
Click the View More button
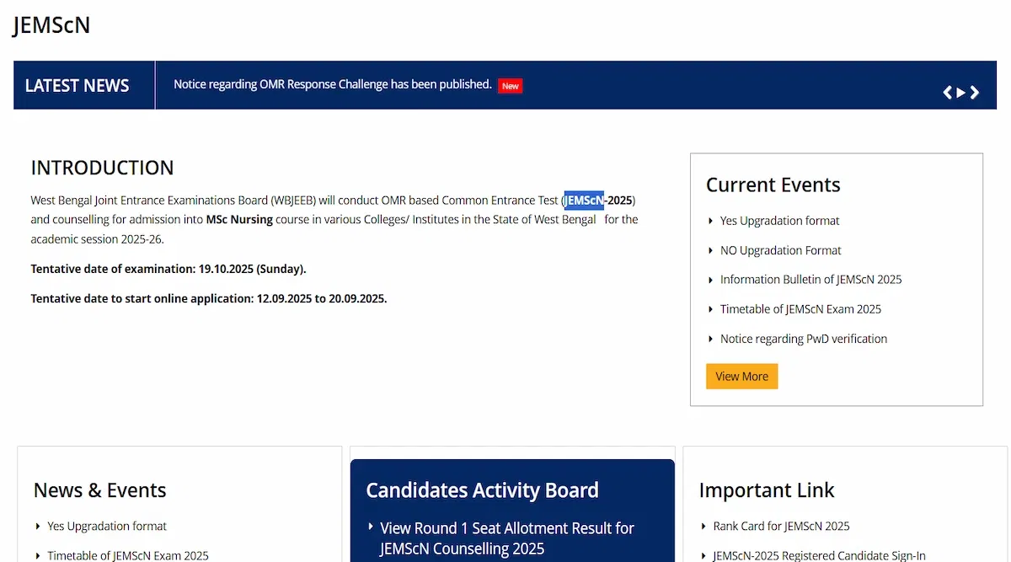coord(741,377)
